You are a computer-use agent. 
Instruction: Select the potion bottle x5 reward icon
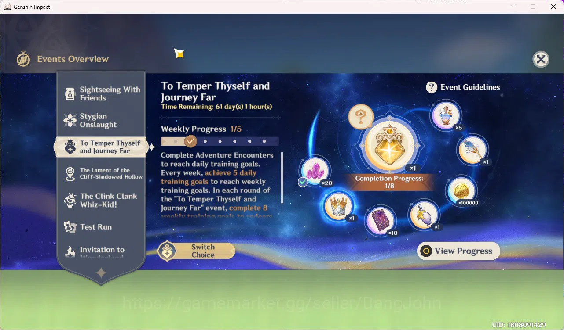click(447, 115)
